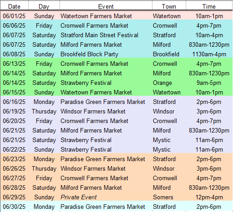This screenshot has height=212, width=233.
Task: Select the 12pm-4pm time cell
Action: pyautogui.click(x=209, y=197)
